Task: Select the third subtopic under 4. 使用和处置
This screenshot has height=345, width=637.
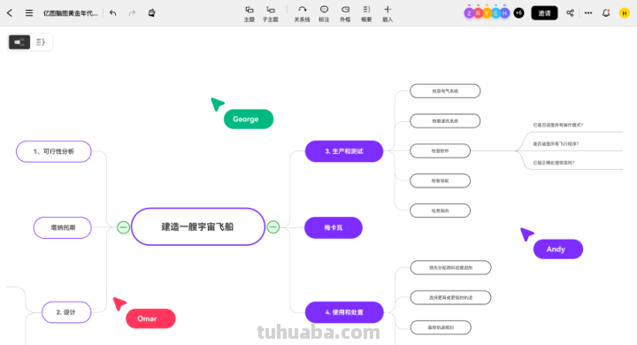Action: point(441,327)
